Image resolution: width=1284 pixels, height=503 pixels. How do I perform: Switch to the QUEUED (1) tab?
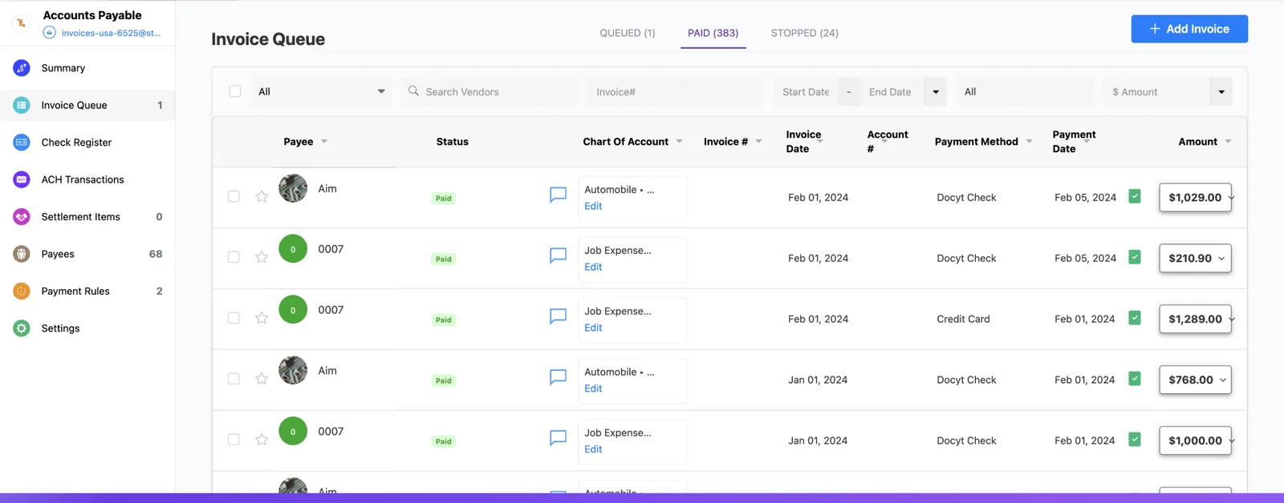(628, 33)
